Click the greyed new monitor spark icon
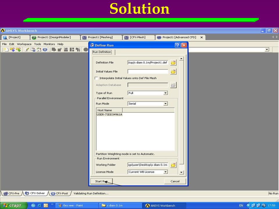Screen dimensions: 279x209 click(x=60, y=50)
